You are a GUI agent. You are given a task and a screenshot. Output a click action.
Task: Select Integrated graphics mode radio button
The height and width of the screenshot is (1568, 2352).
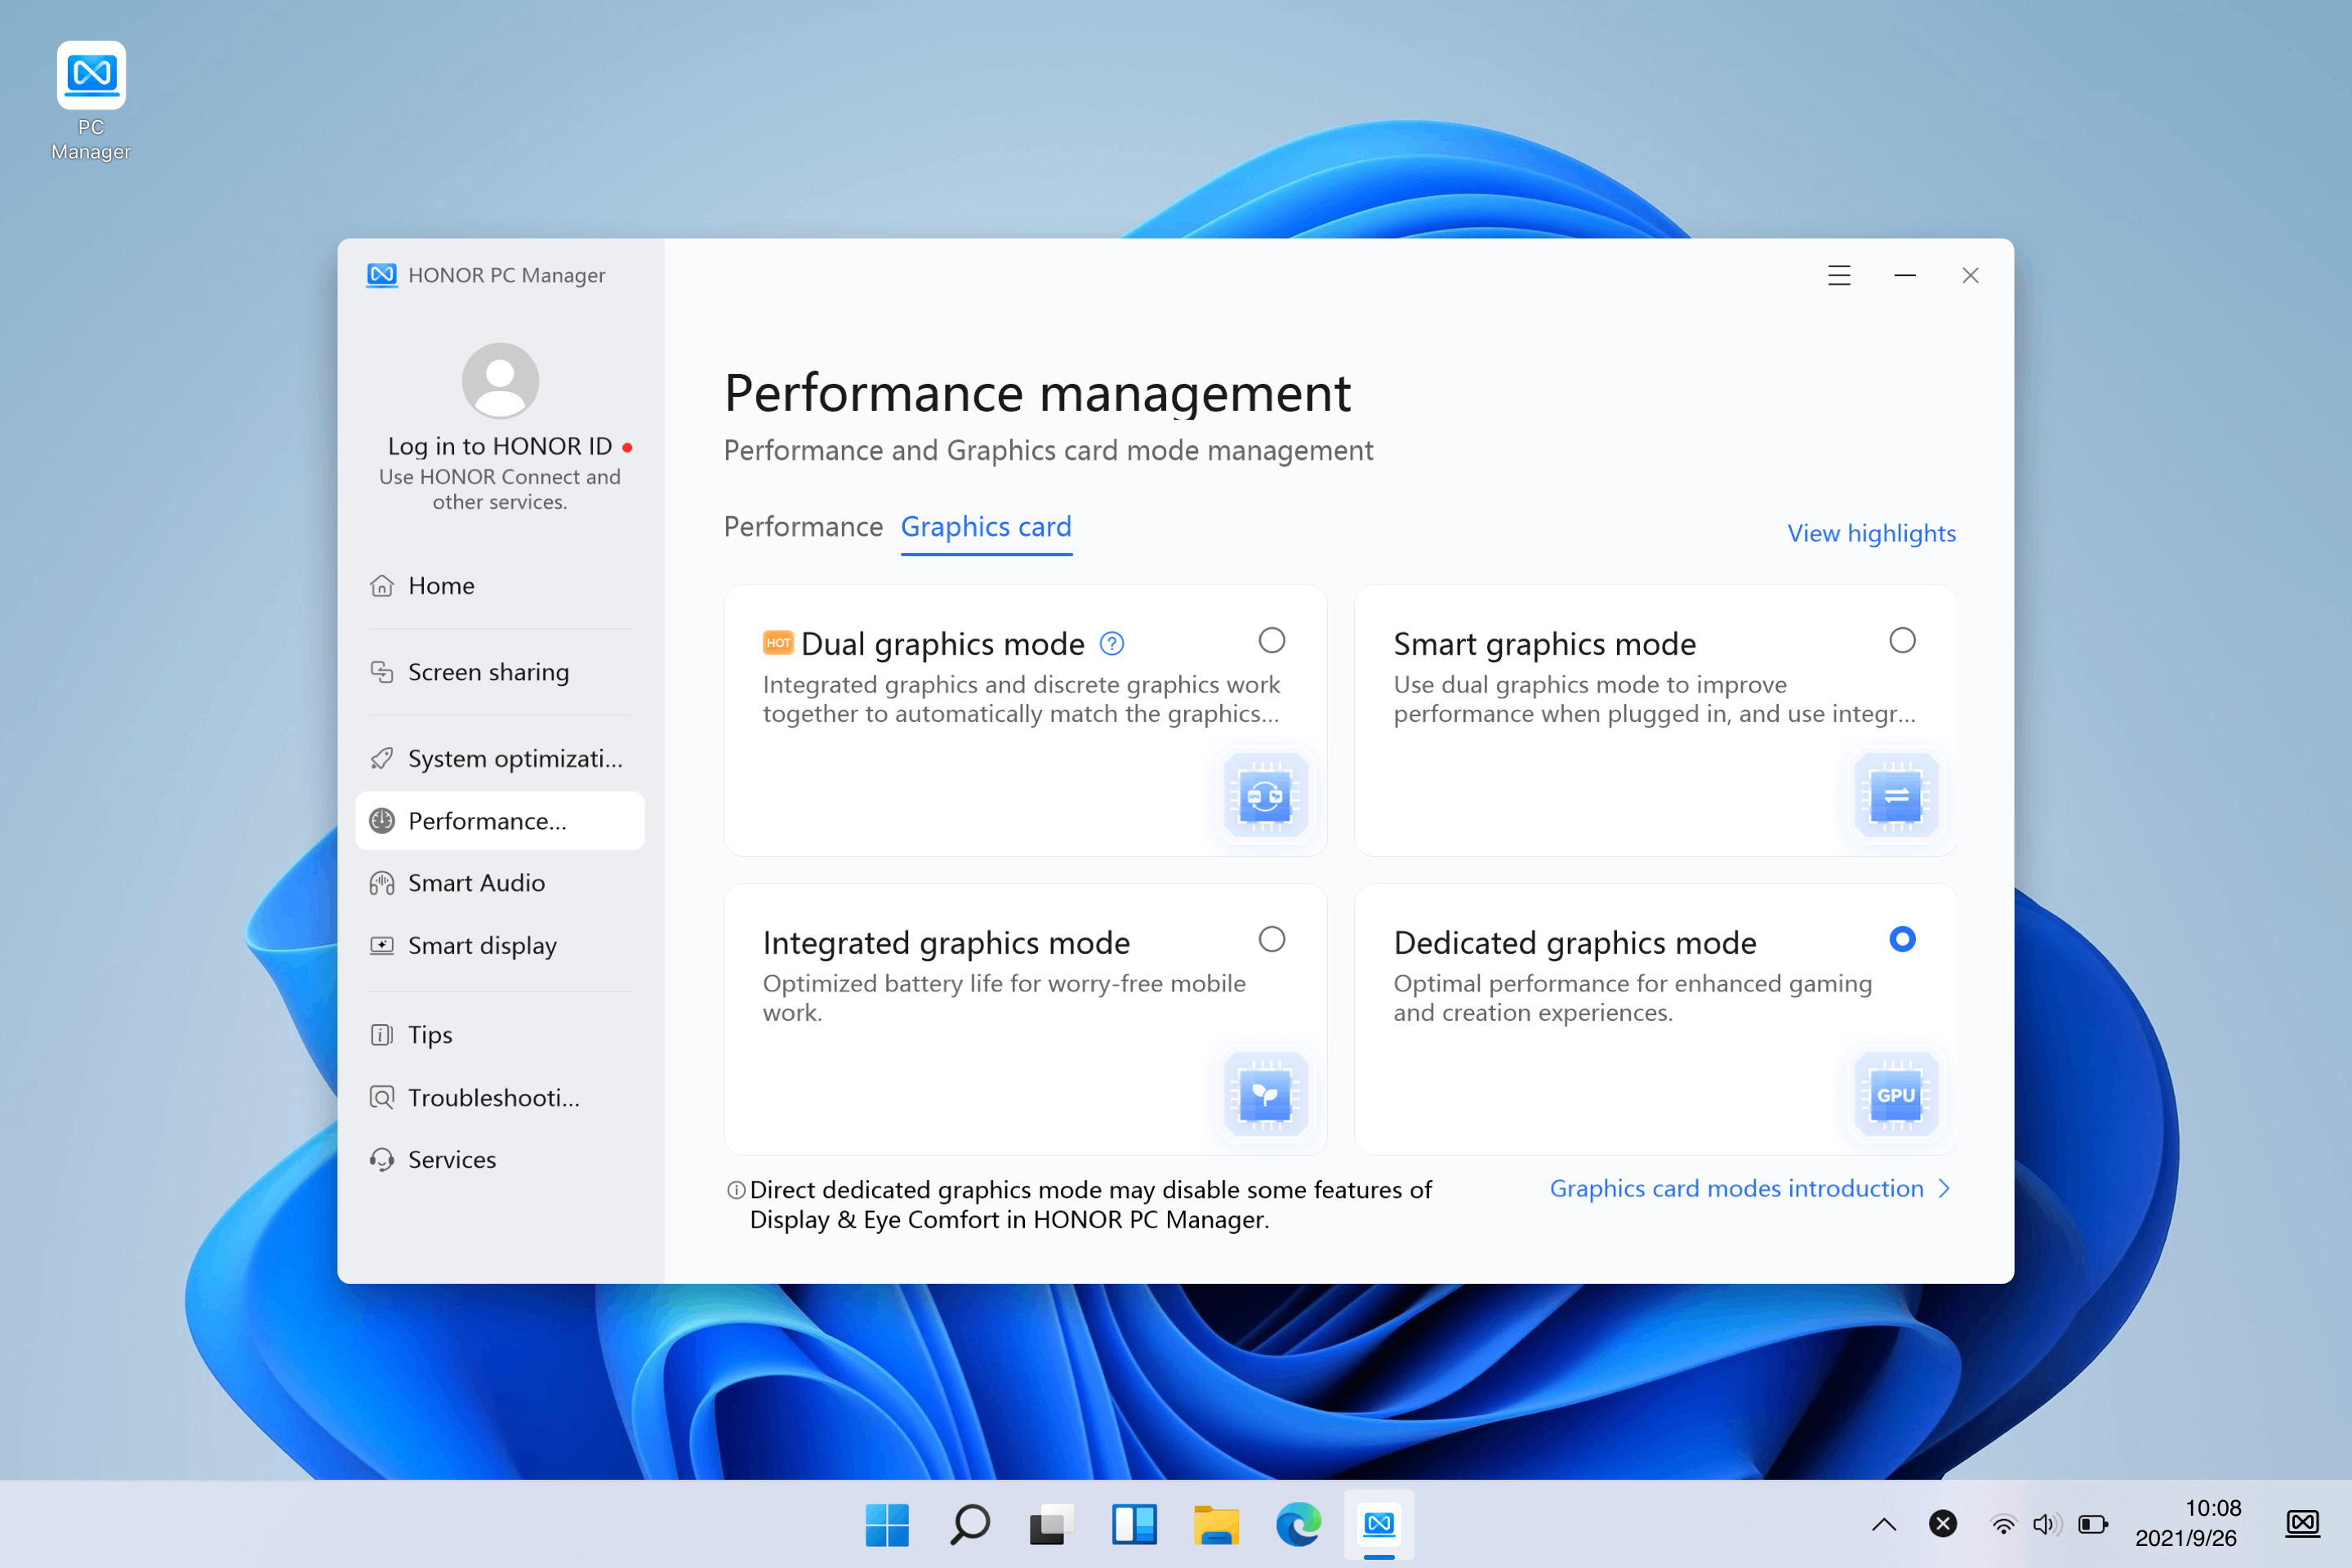click(1272, 939)
